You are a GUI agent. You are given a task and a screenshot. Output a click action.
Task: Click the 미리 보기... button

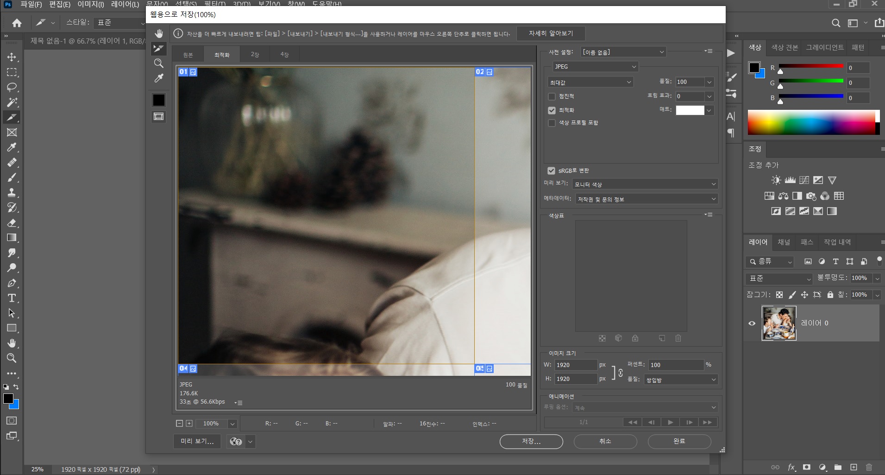197,441
